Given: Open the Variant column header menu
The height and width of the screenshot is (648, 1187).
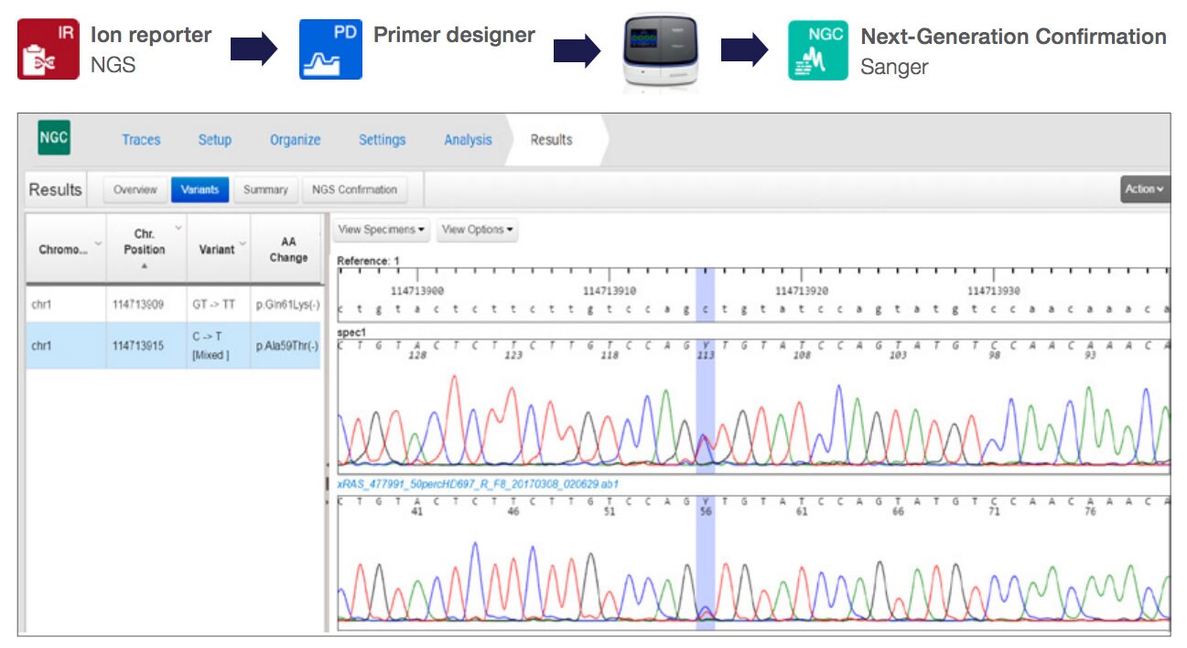Looking at the screenshot, I should click(x=243, y=243).
